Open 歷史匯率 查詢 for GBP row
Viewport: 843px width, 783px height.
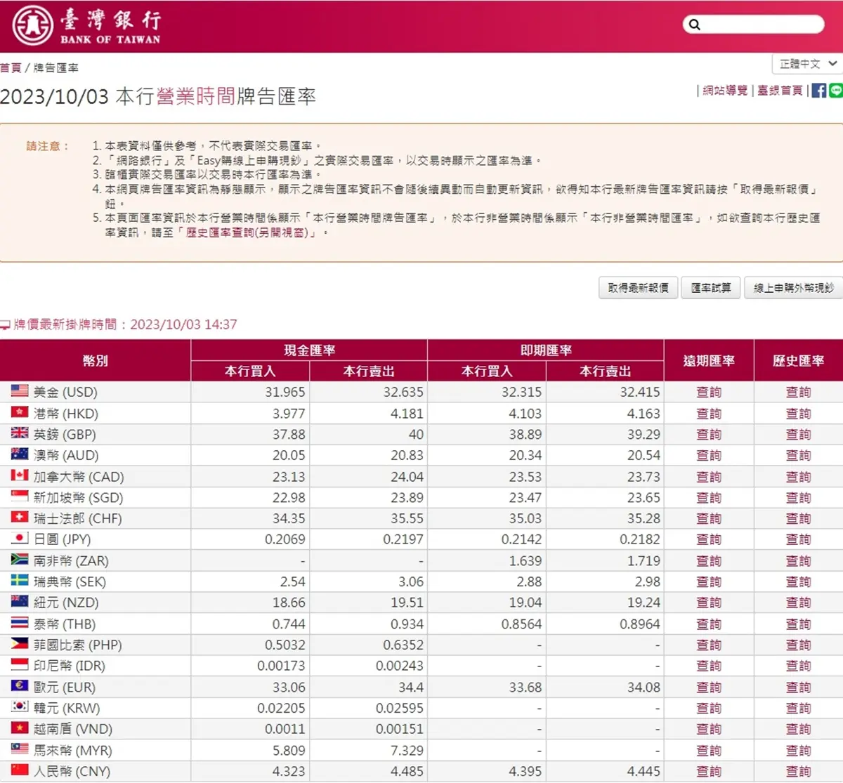coord(798,435)
